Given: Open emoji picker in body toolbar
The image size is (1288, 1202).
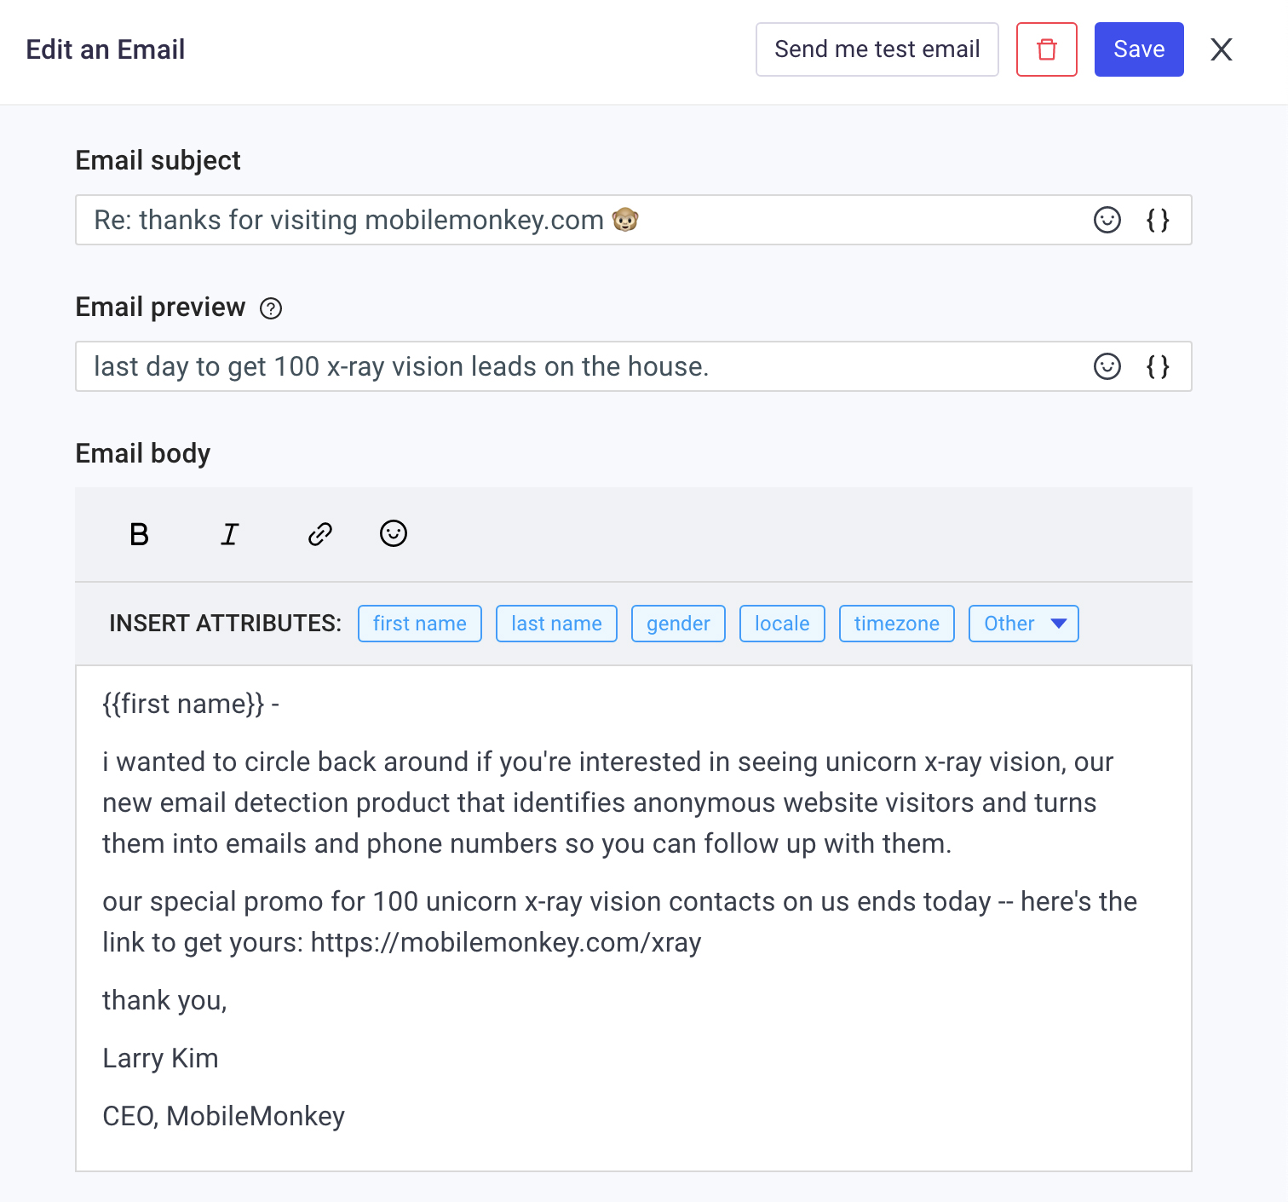Looking at the screenshot, I should (x=393, y=534).
